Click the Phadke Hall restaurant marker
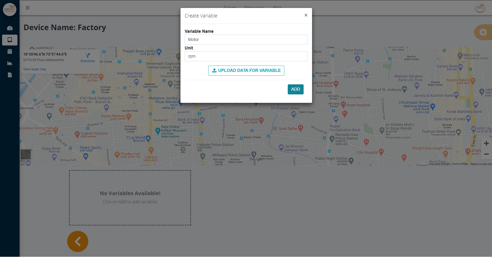This screenshot has width=492, height=257. (x=117, y=155)
